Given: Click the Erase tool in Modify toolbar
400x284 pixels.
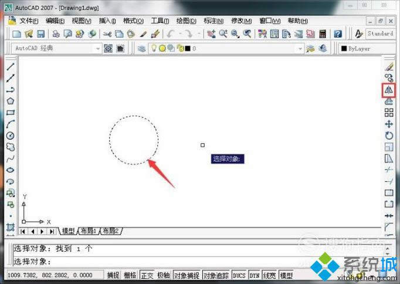Looking at the screenshot, I should point(389,66).
